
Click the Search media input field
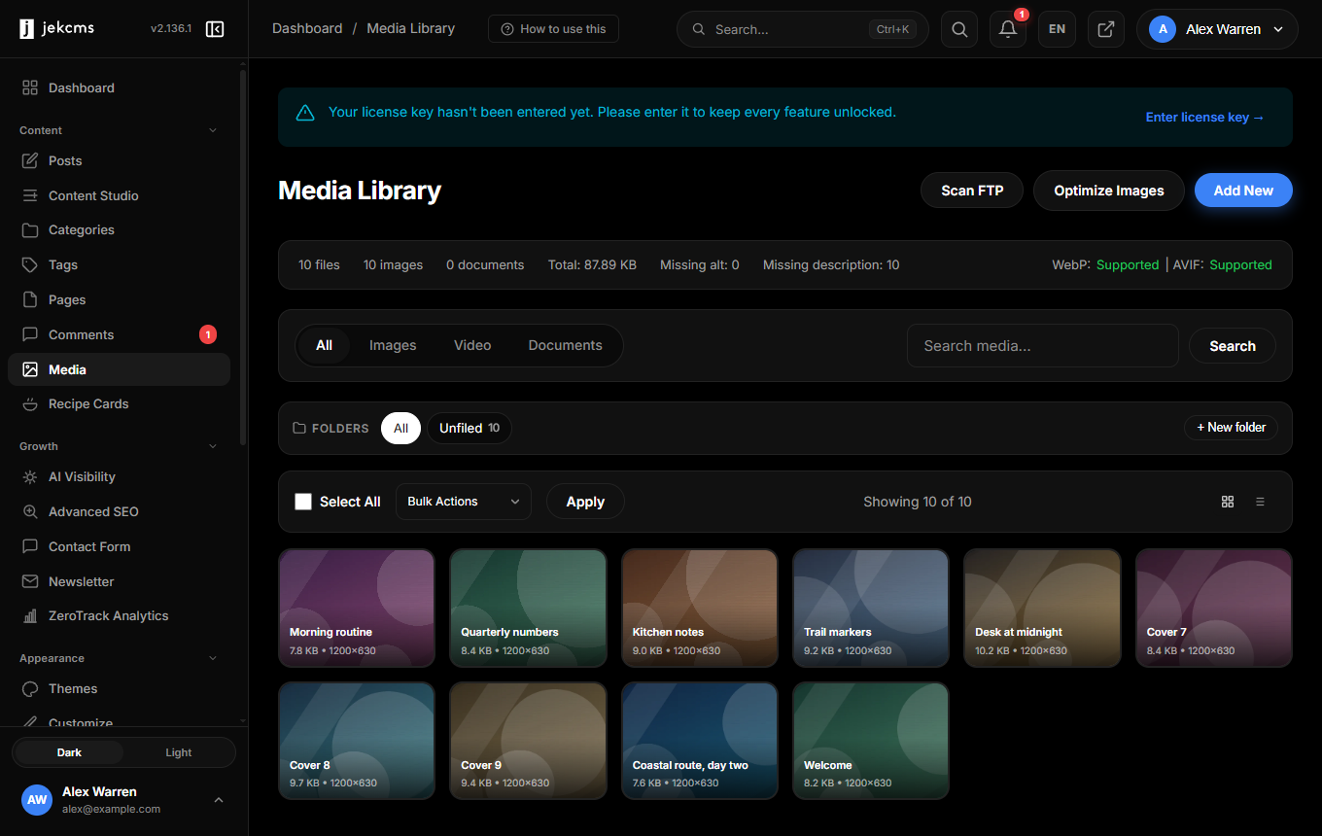tap(1043, 346)
